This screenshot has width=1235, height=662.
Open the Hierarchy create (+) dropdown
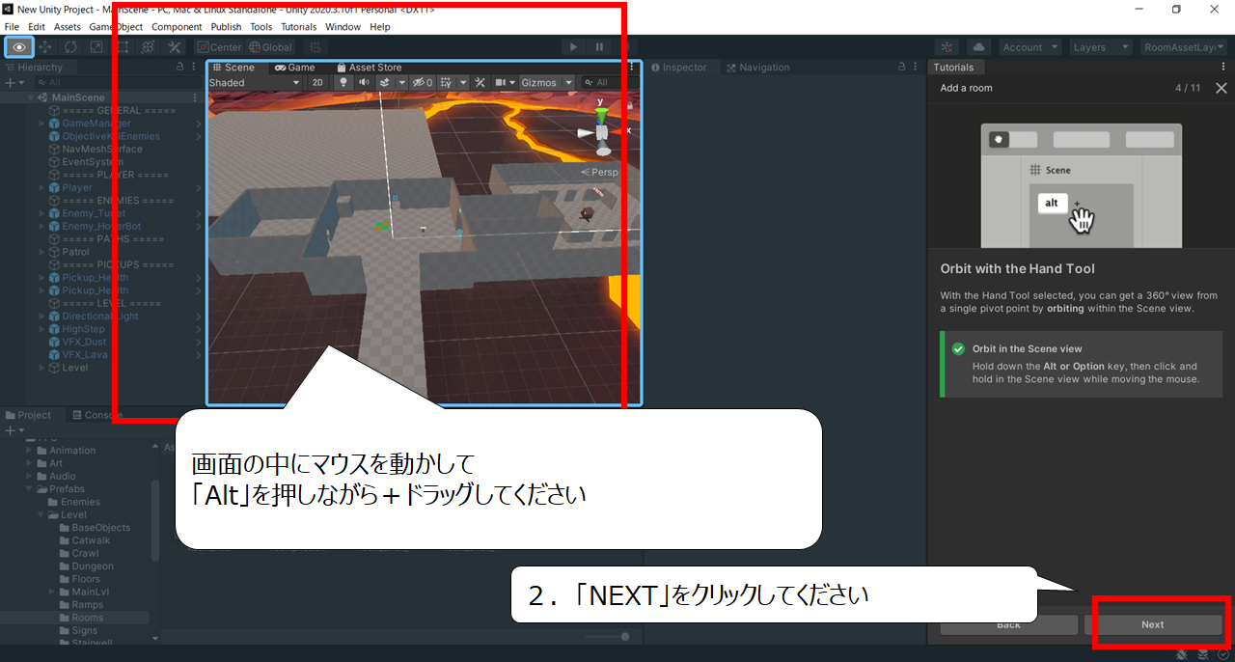[x=14, y=83]
